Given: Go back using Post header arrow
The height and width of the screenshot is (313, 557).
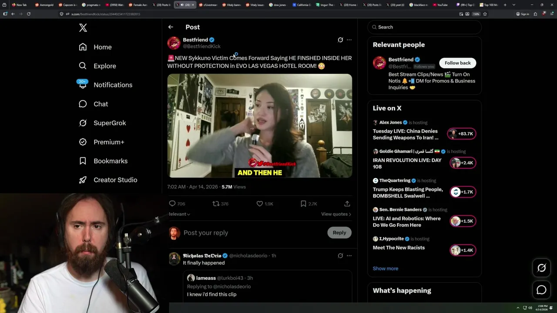Looking at the screenshot, I should tap(171, 27).
